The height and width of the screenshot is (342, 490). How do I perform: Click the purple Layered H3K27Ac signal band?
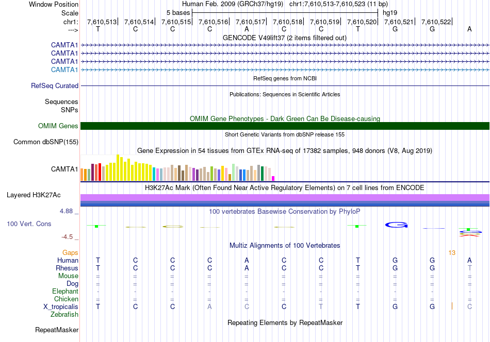[x=285, y=197]
